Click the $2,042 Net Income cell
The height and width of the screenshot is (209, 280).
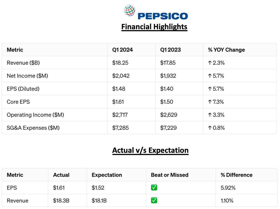tap(121, 76)
